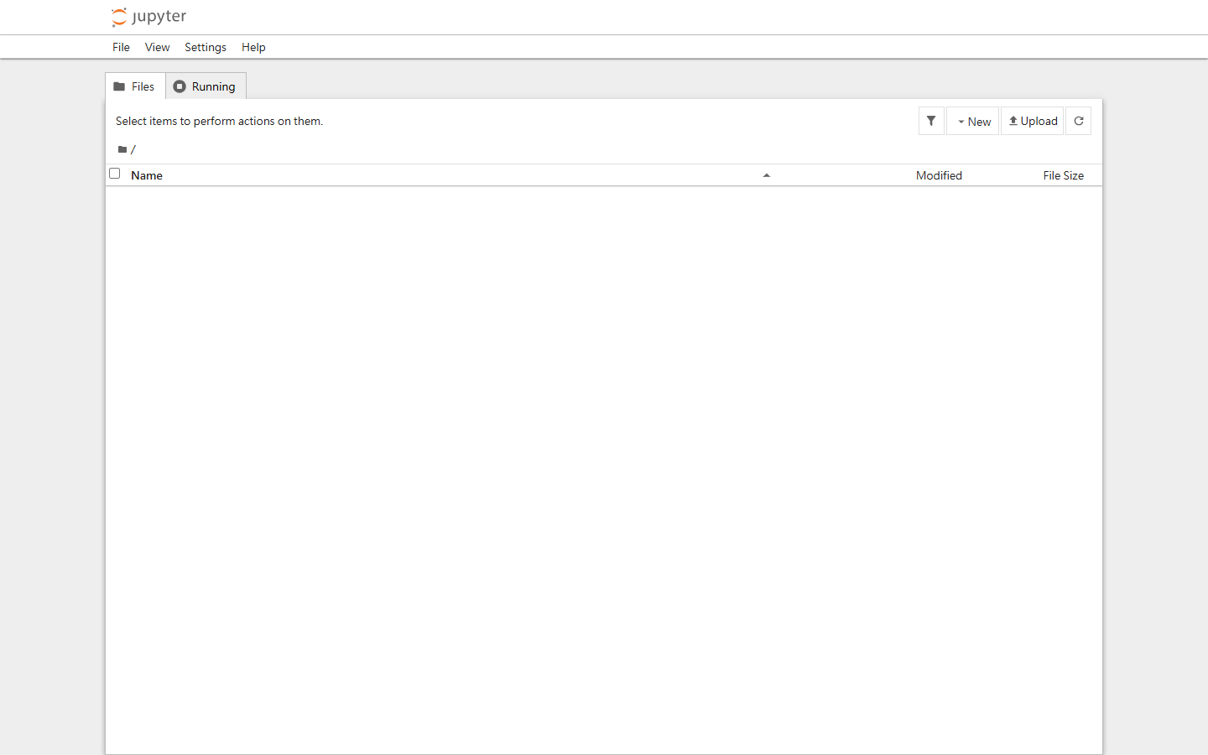
Task: Open the Settings menu
Action: 206,47
